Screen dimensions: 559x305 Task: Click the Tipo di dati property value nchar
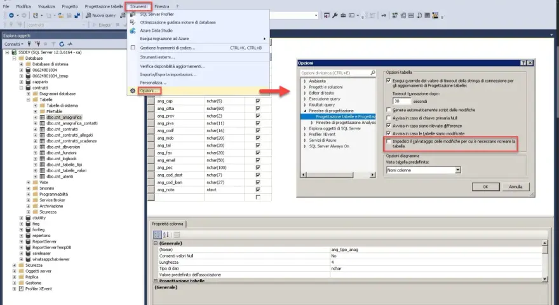click(x=336, y=269)
